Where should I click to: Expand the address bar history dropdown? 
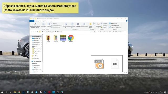coord(92,32)
